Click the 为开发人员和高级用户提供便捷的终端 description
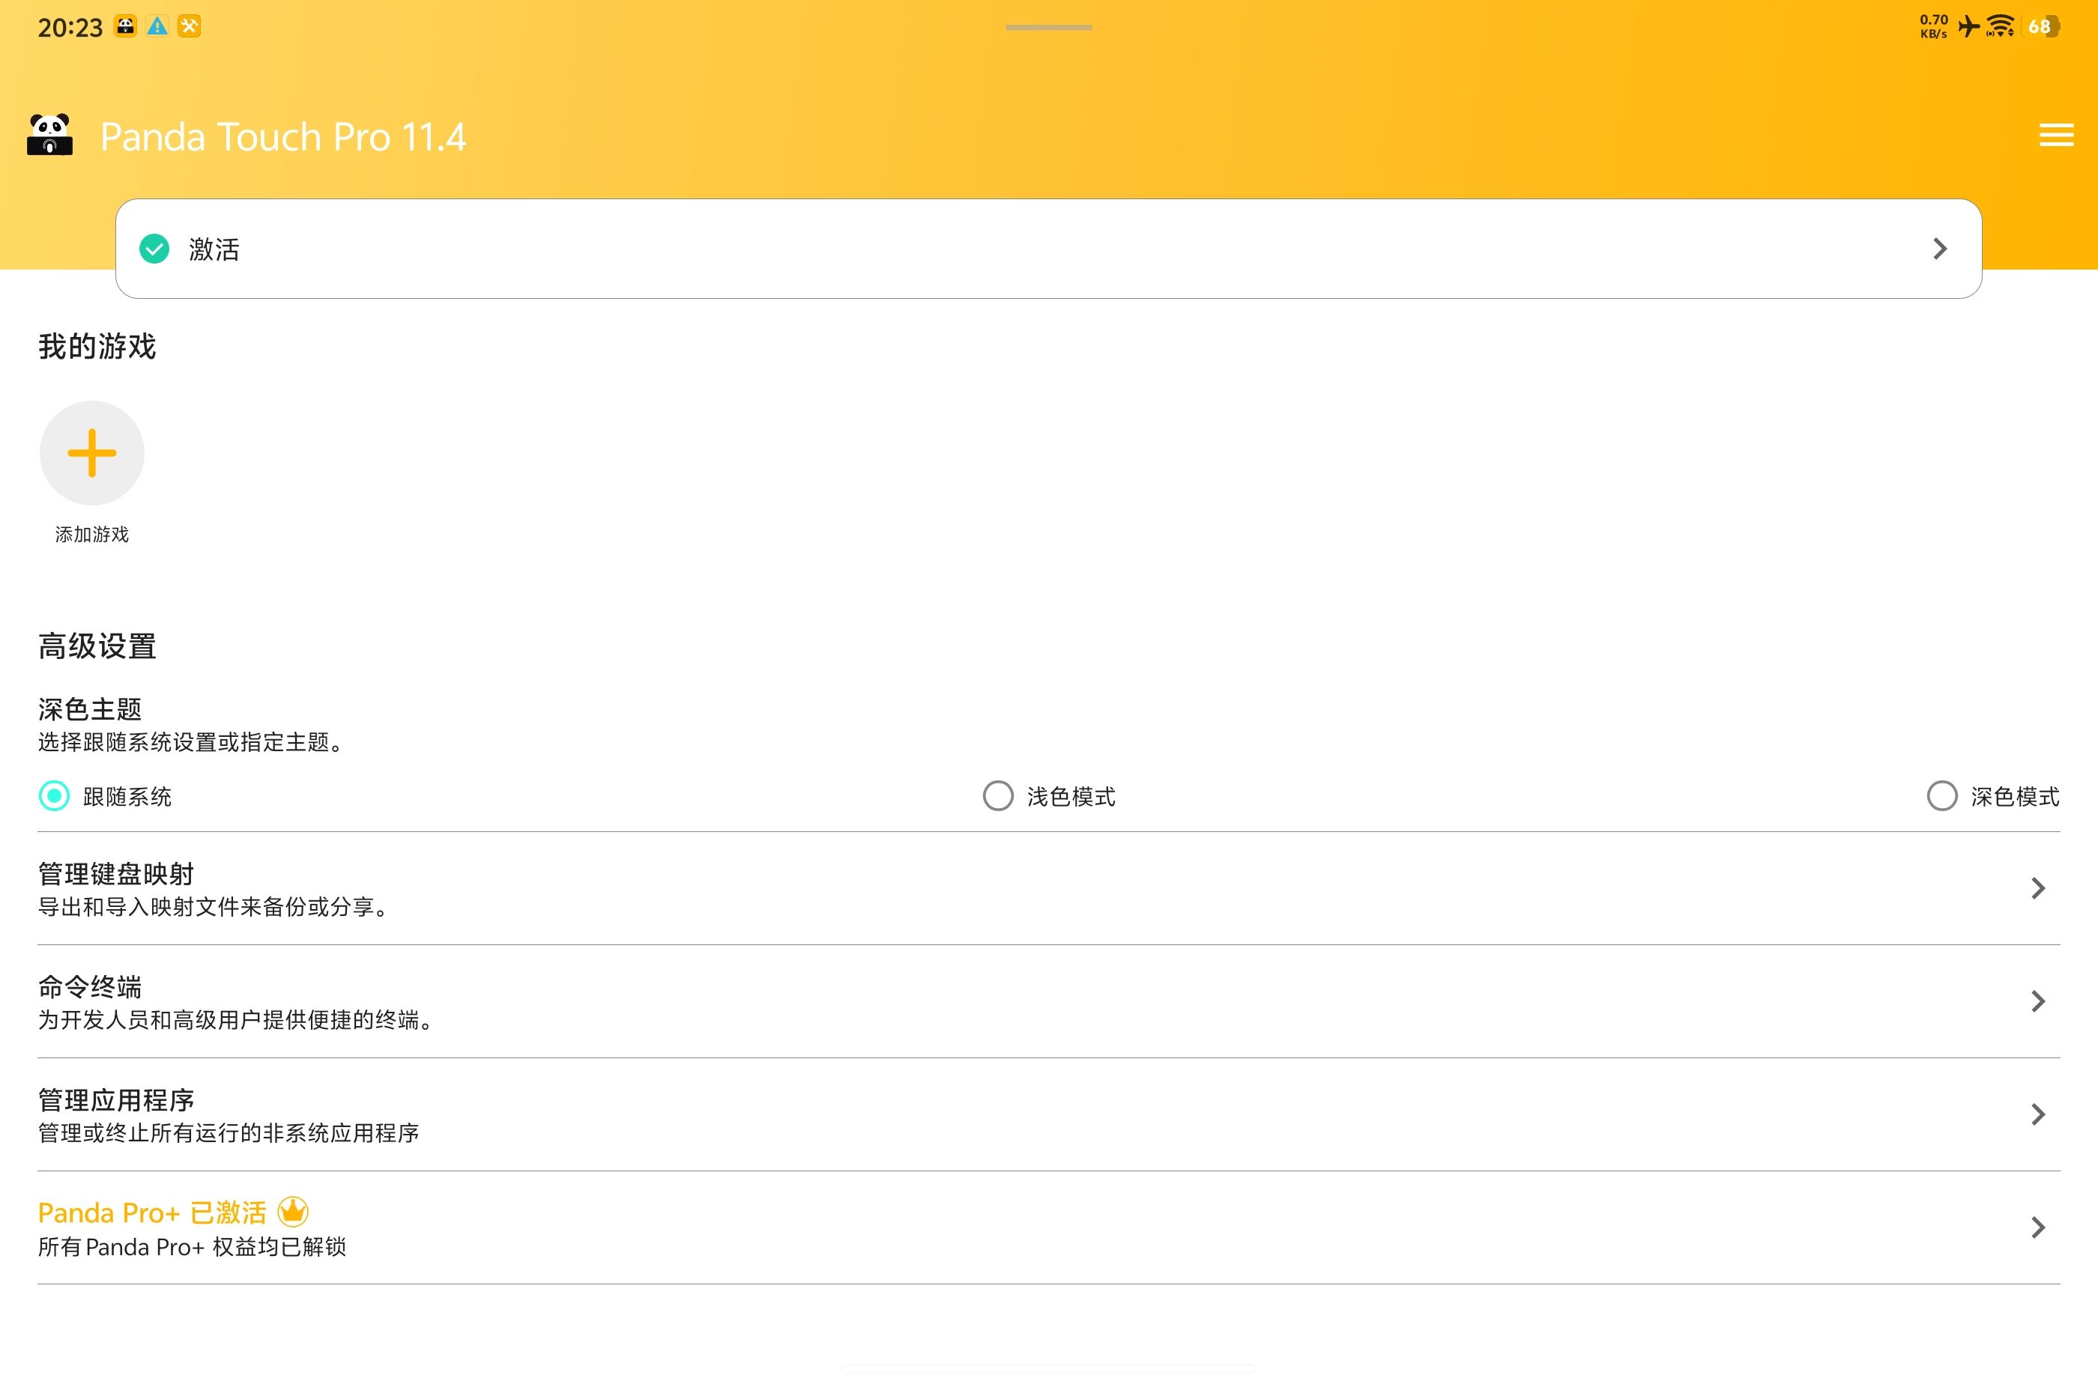 (x=235, y=1019)
